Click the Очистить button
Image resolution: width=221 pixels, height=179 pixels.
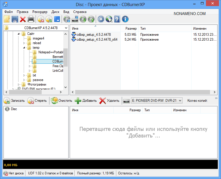point(62,101)
